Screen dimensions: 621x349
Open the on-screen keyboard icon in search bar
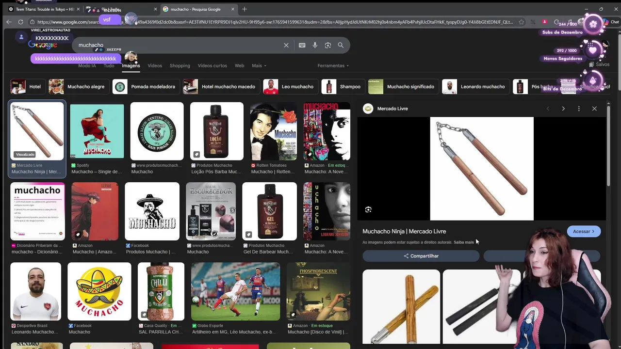[302, 45]
